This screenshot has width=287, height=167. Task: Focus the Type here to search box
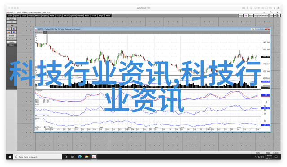tap(38, 157)
